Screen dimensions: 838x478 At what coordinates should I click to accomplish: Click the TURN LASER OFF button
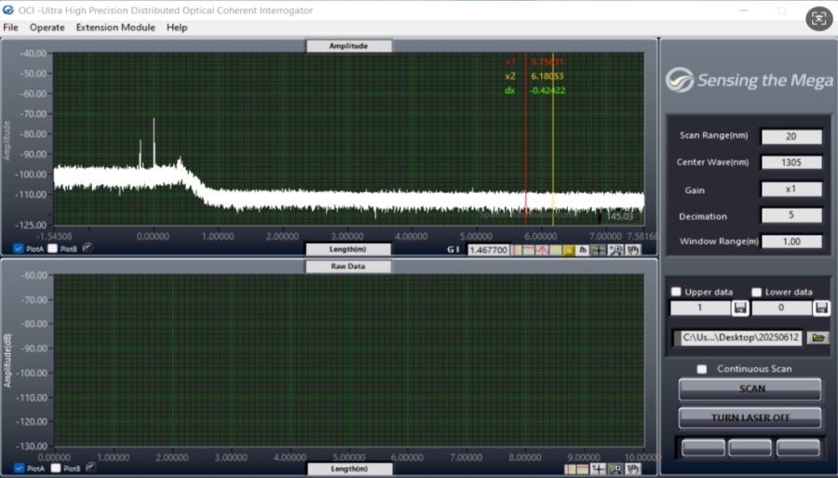pos(750,417)
